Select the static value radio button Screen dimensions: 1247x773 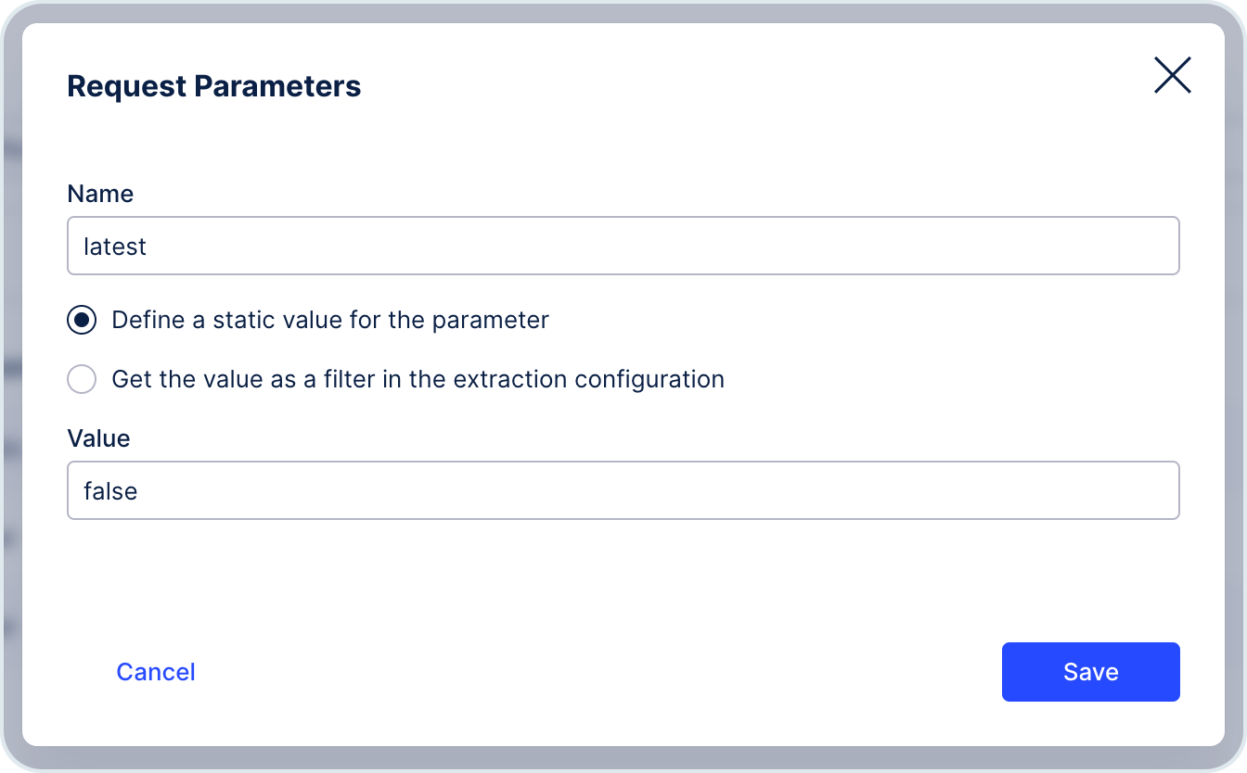82,320
